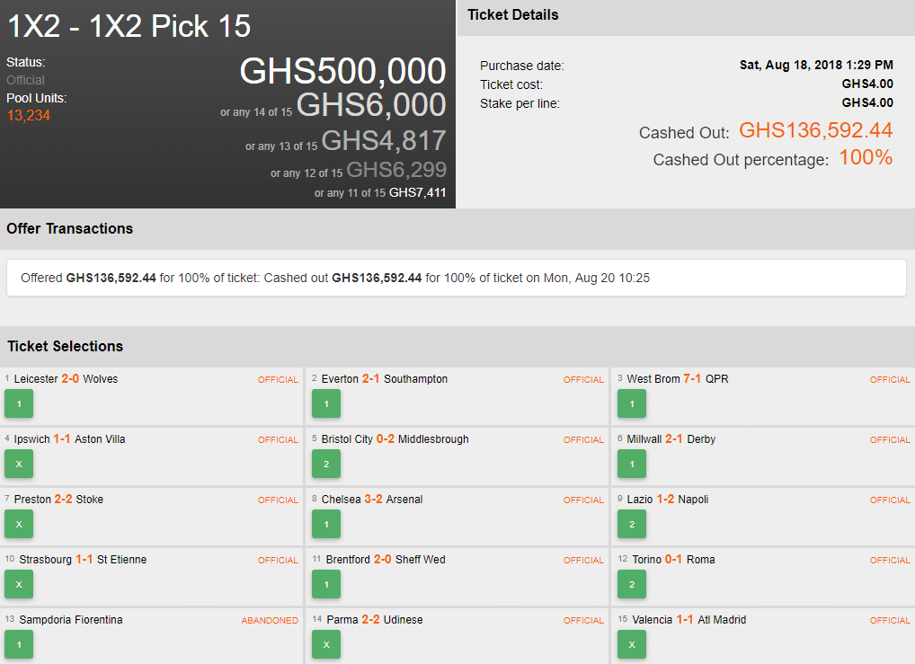Select the "X" badge on Ipswich Aston Villa
Screen dimensions: 915x664
point(19,464)
